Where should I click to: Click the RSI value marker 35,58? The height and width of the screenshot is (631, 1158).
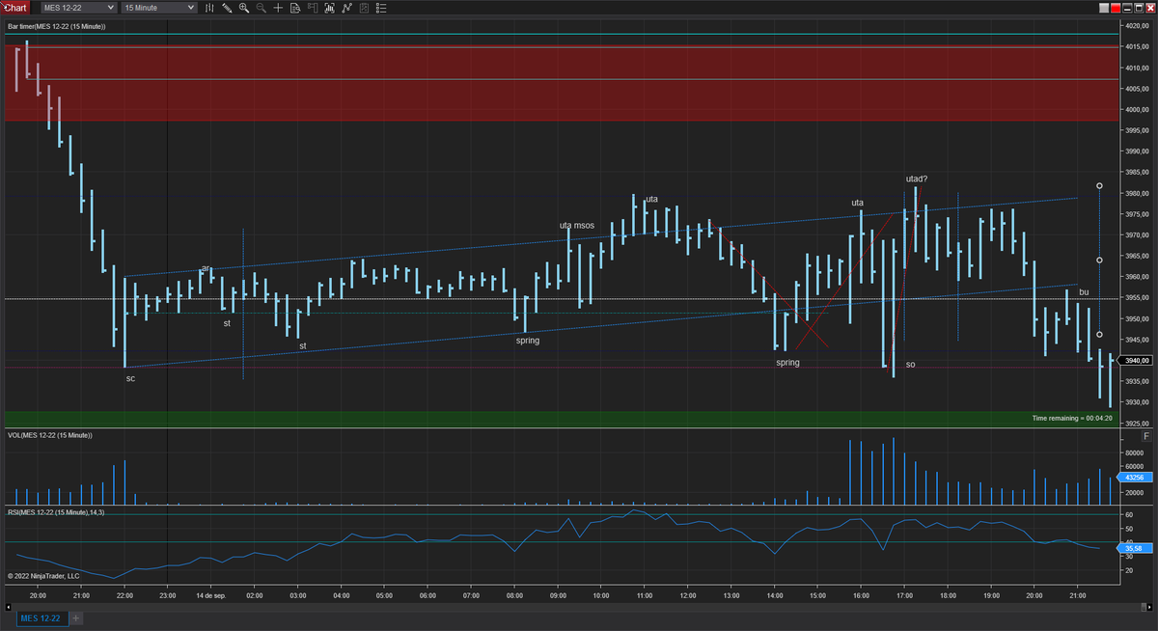point(1135,548)
